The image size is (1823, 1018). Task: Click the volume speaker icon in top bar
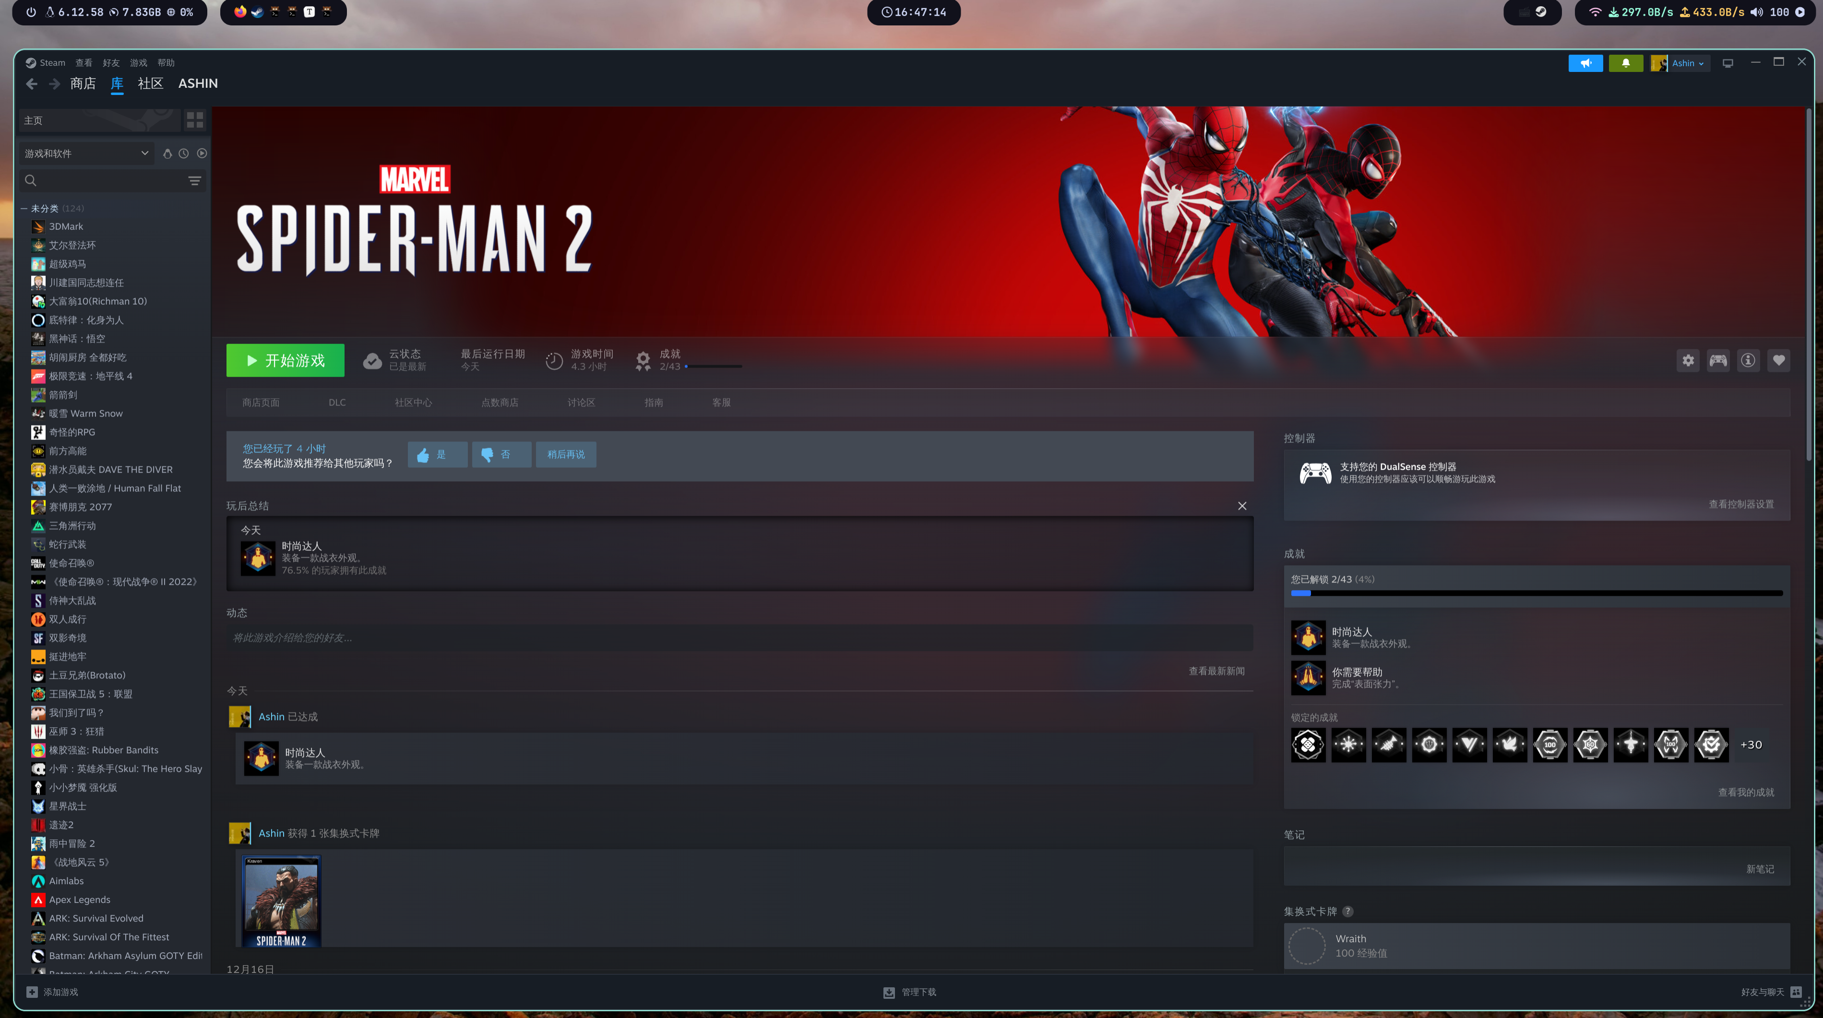point(1756,12)
